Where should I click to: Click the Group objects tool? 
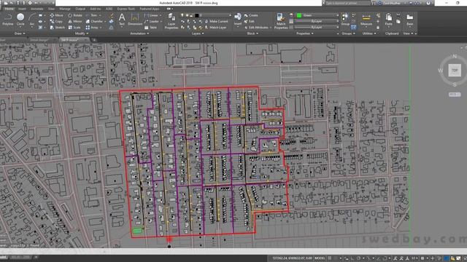pyautogui.click(x=345, y=20)
